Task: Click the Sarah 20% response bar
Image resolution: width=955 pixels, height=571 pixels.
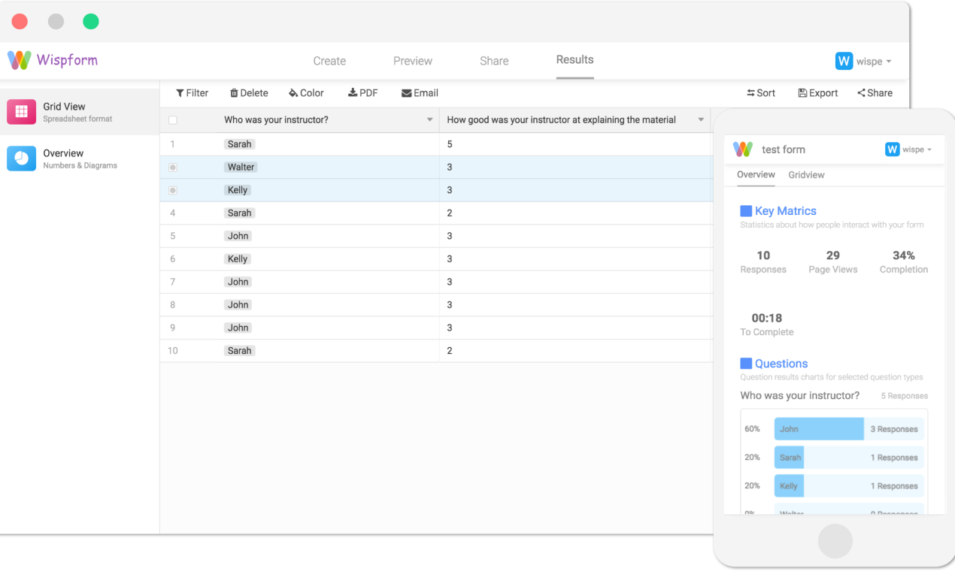Action: 848,458
